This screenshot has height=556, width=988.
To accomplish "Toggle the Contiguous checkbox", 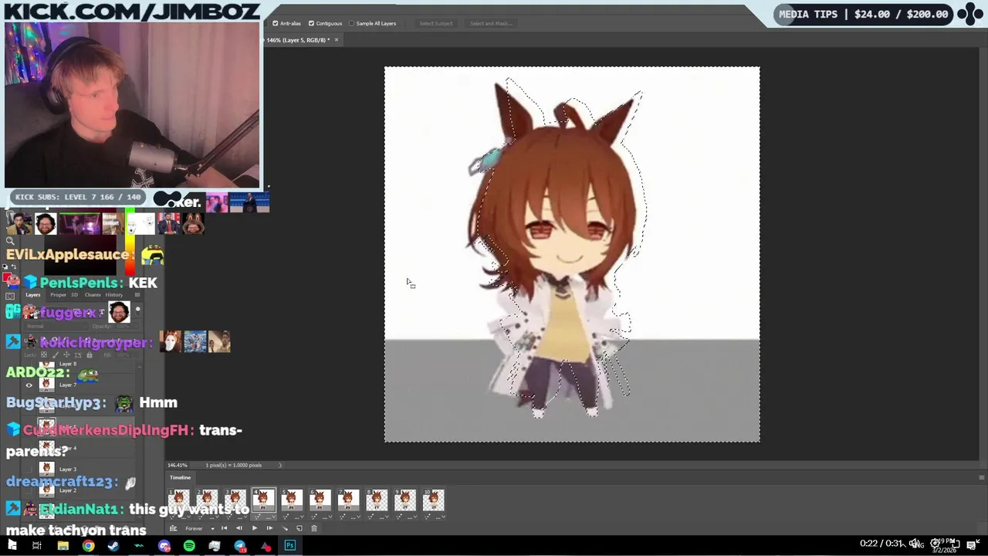I will click(311, 23).
